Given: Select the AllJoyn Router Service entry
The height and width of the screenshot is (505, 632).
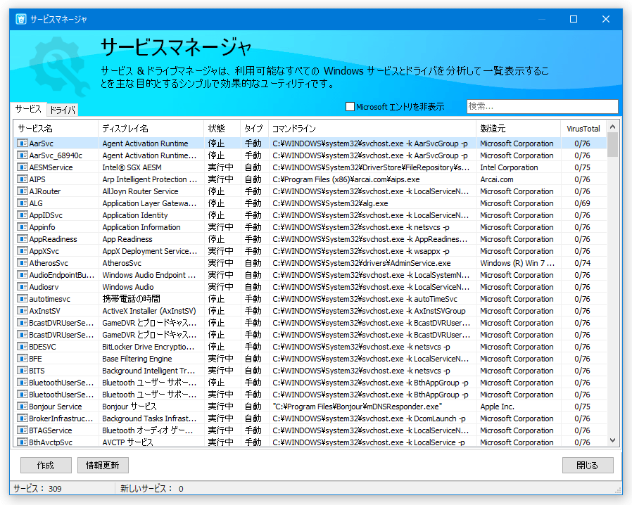Looking at the screenshot, I should coord(140,191).
